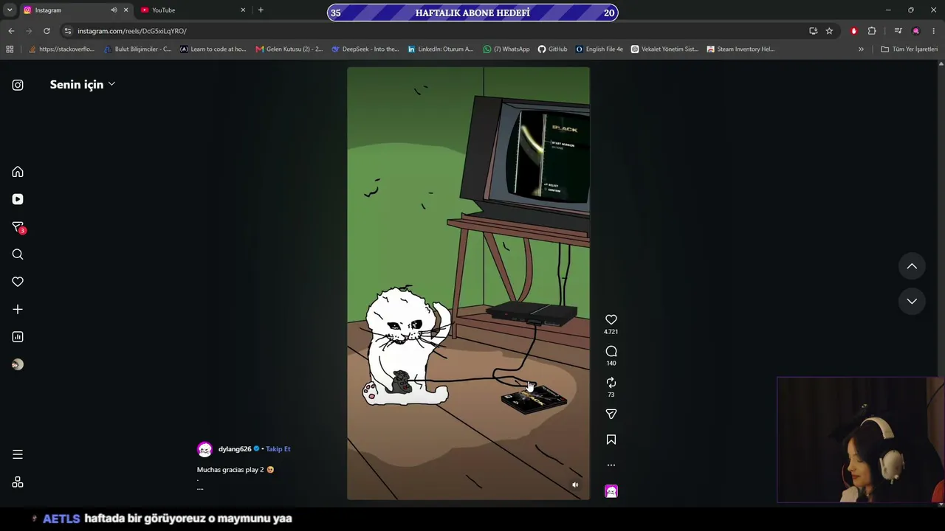Open Search in the Instagram sidebar
The height and width of the screenshot is (531, 945).
[18, 254]
